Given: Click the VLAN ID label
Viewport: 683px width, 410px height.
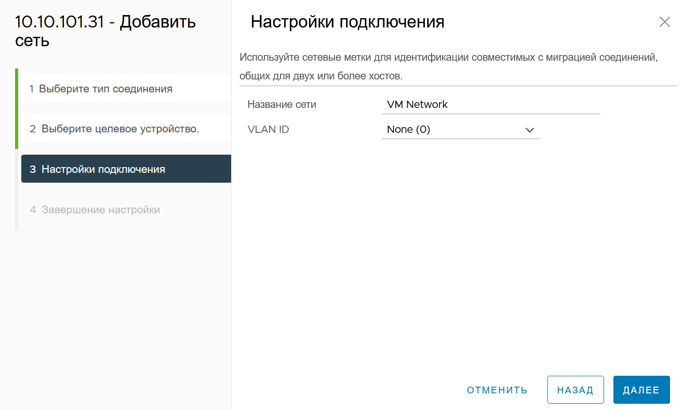Looking at the screenshot, I should point(268,129).
